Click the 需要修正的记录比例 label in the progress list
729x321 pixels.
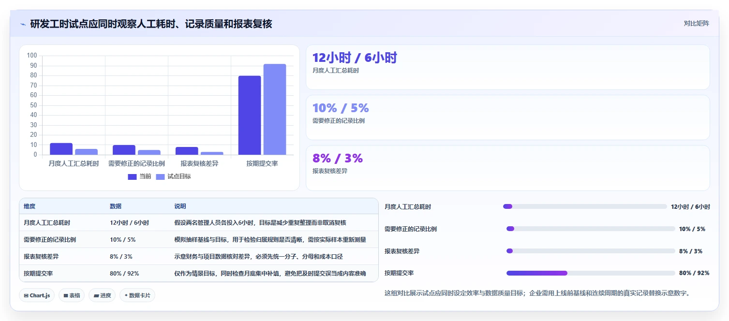(x=411, y=229)
